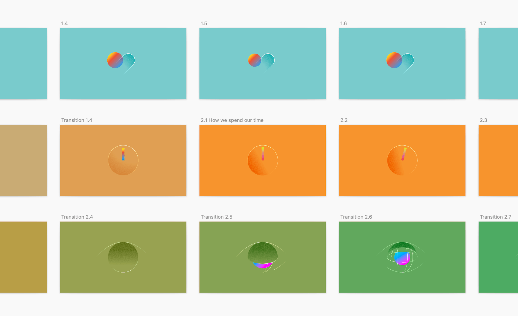This screenshot has height=316, width=518.
Task: Click the slide 1.4 thumbnail
Action: tap(124, 64)
